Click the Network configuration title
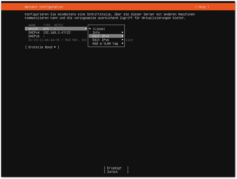This screenshot has height=179, width=237. pyautogui.click(x=44, y=7)
